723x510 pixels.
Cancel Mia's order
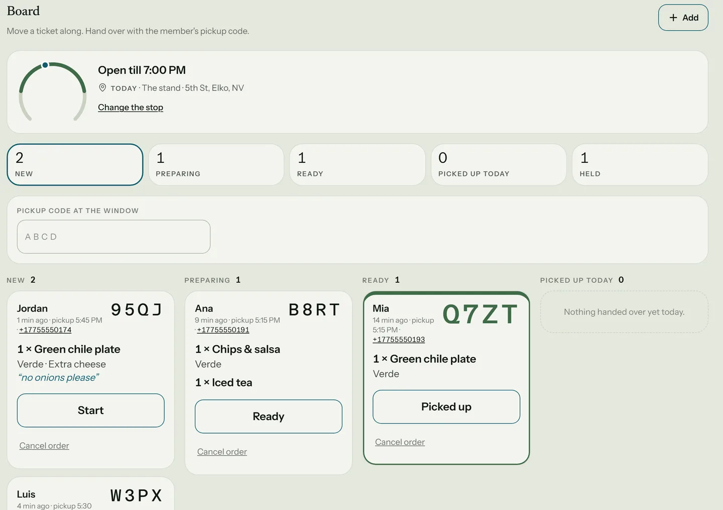[400, 442]
